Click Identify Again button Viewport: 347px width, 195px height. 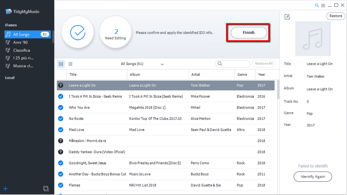(x=313, y=177)
